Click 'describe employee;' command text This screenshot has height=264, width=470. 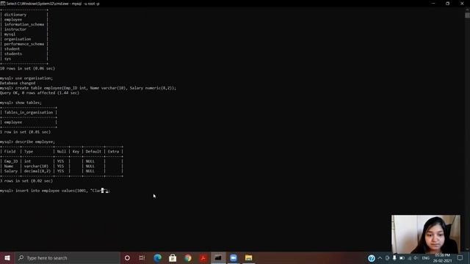coord(35,142)
